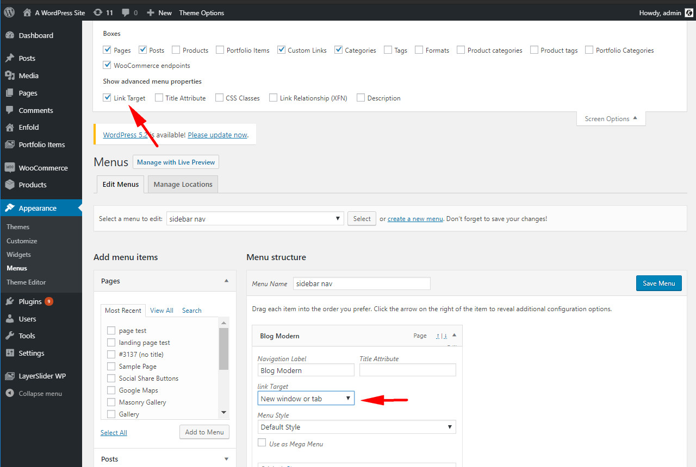This screenshot has height=467, width=696.
Task: Click the Title Attribute input field
Action: coord(408,370)
